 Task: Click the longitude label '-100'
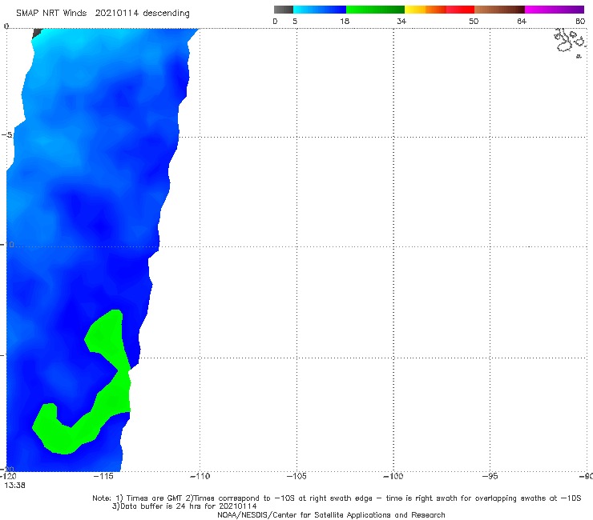click(393, 476)
